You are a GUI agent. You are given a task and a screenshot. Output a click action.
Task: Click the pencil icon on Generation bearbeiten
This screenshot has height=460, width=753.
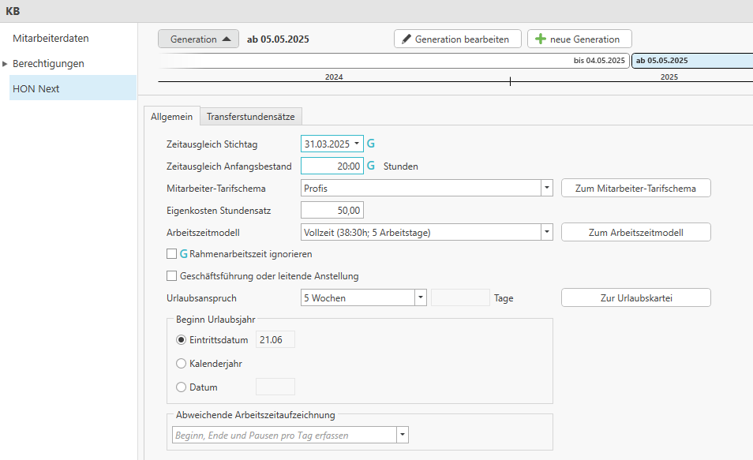[x=407, y=39]
